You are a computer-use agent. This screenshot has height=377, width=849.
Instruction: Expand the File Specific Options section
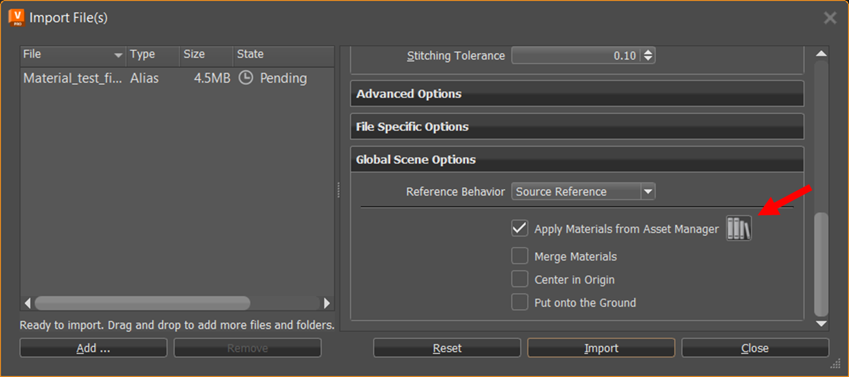(576, 126)
